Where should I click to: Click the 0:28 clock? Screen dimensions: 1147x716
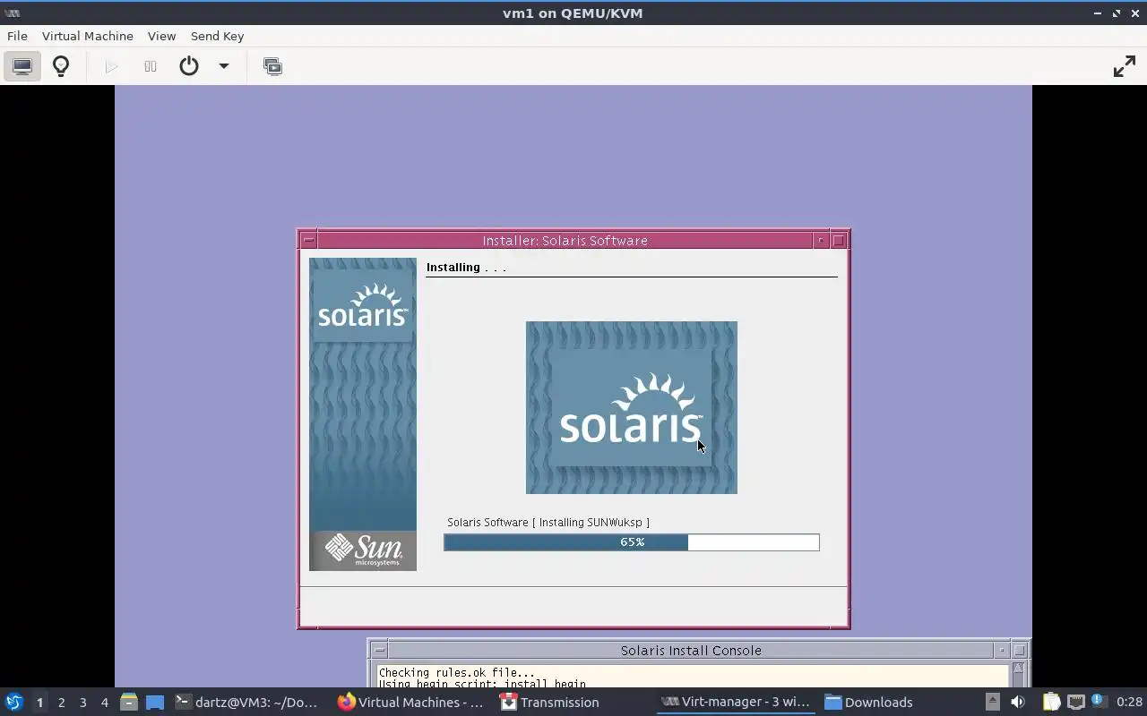(x=1129, y=702)
